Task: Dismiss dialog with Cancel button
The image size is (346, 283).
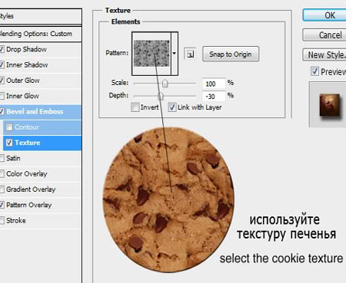Action: (325, 35)
